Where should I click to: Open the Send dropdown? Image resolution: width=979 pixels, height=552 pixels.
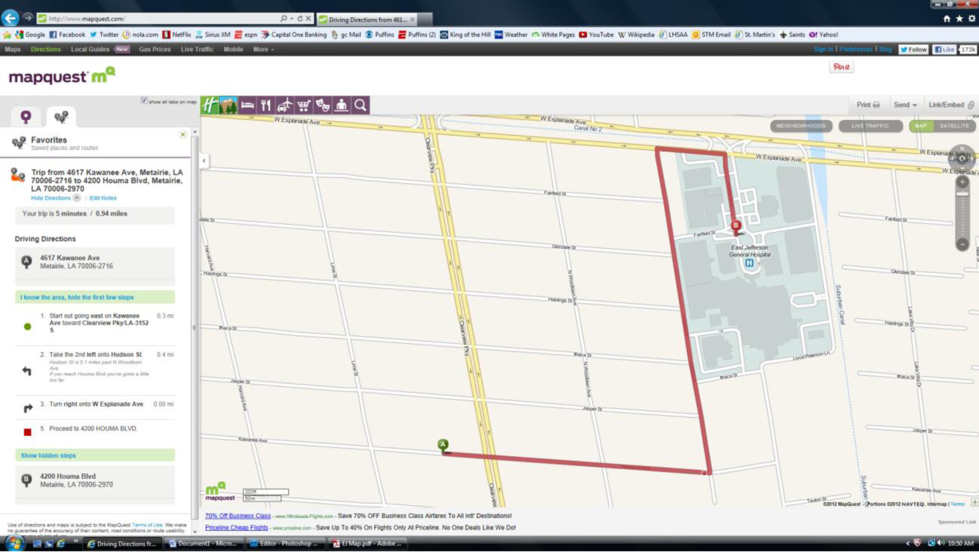(x=905, y=105)
